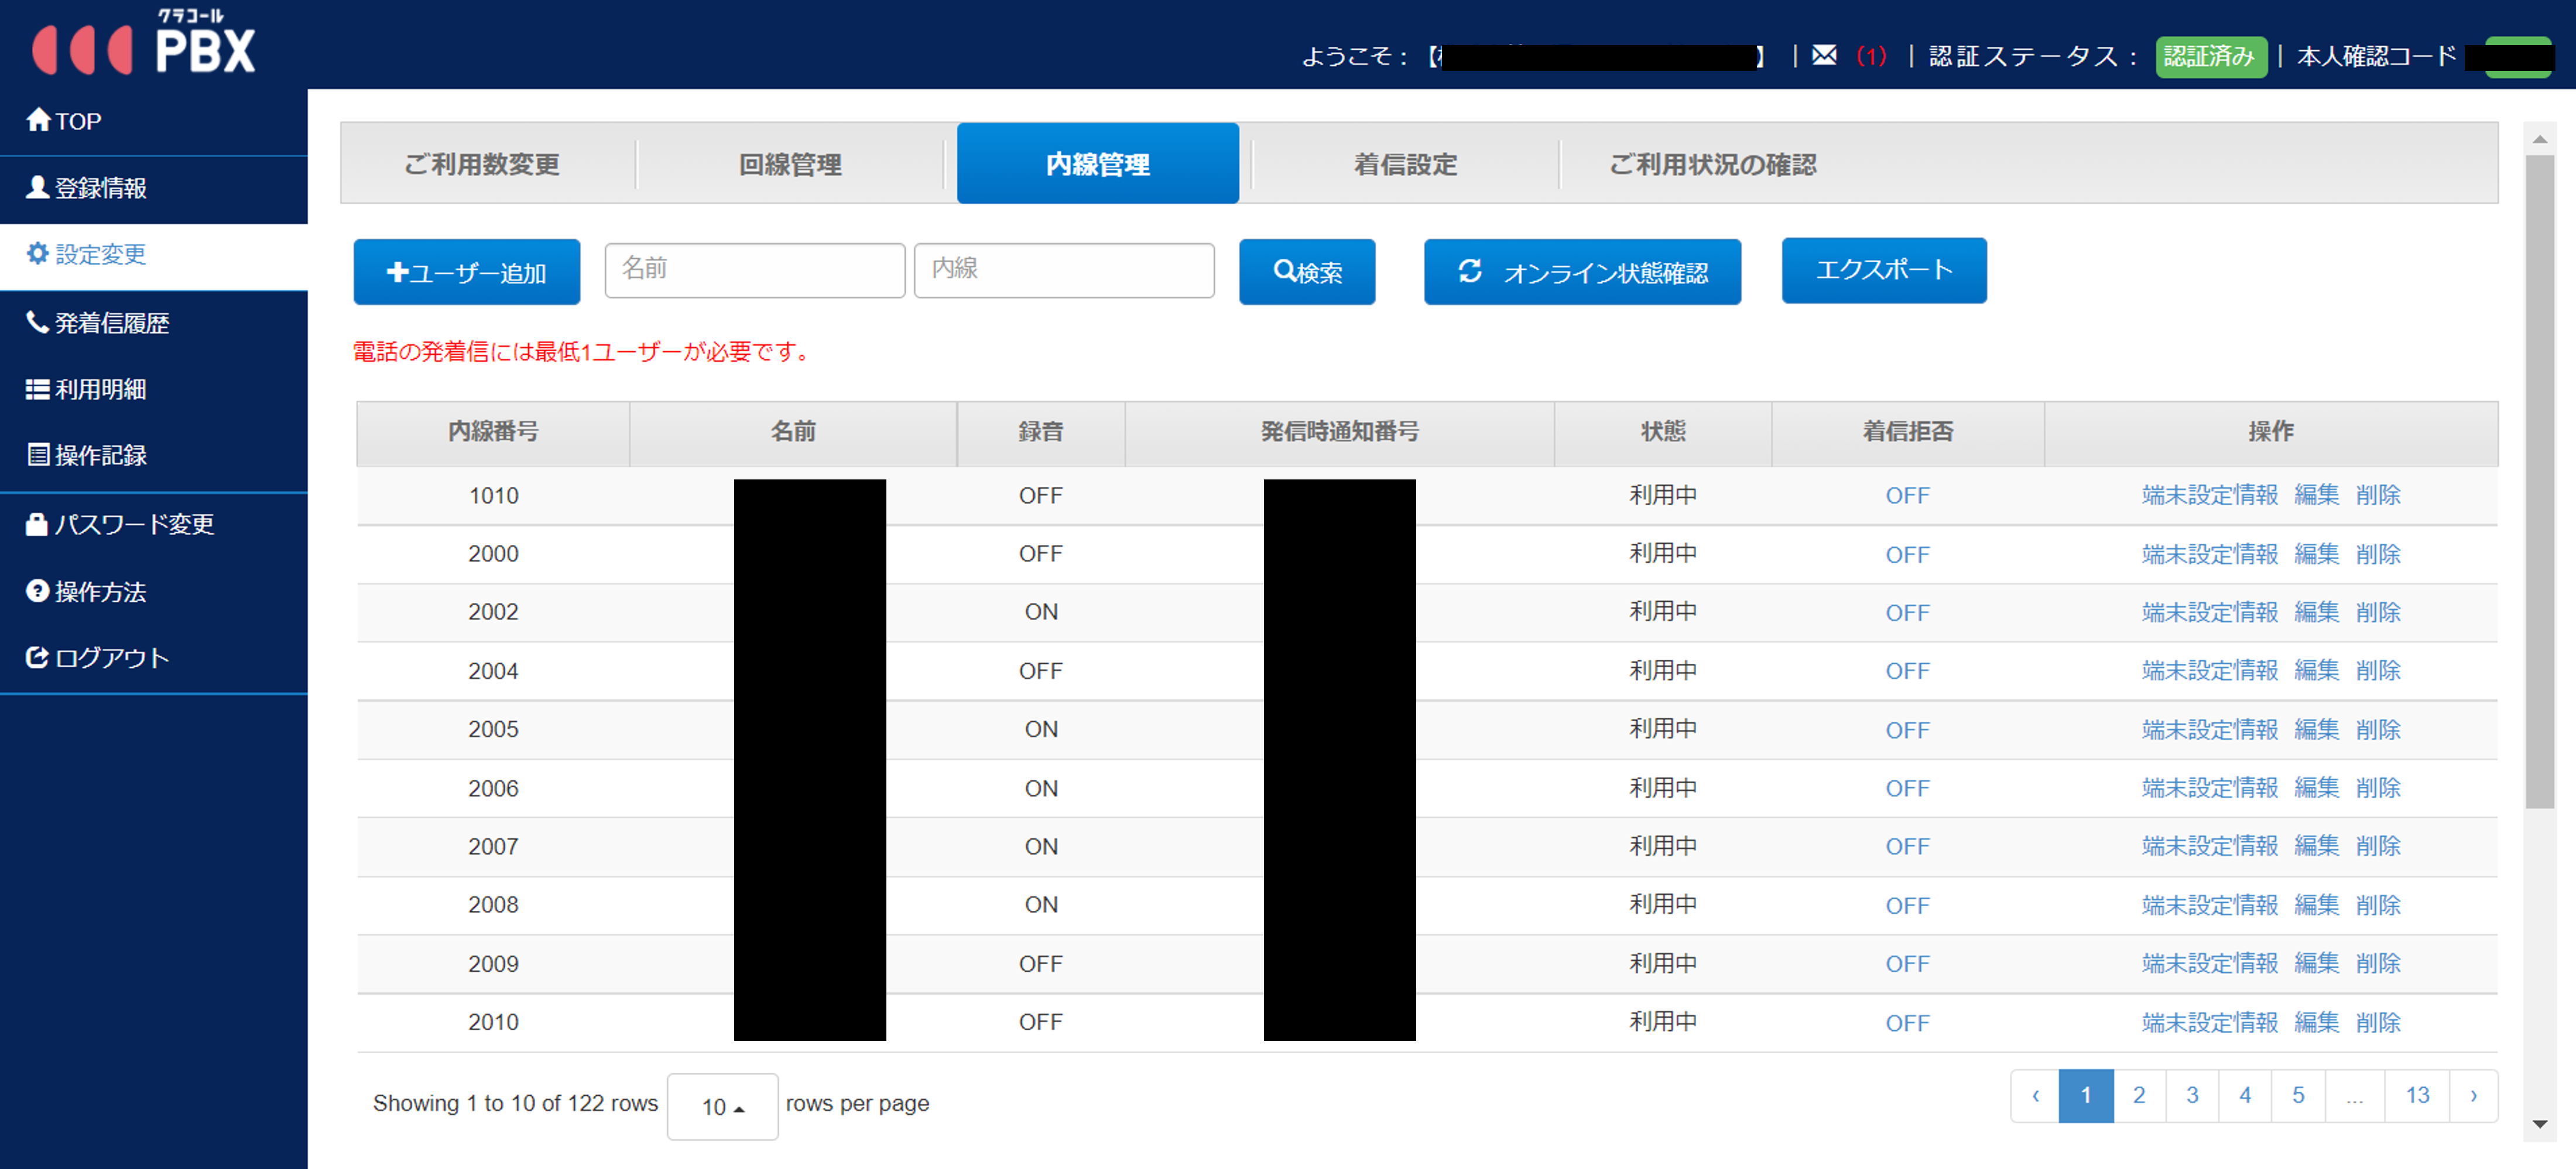Click the phone icon for 発着信履歴

[37, 322]
